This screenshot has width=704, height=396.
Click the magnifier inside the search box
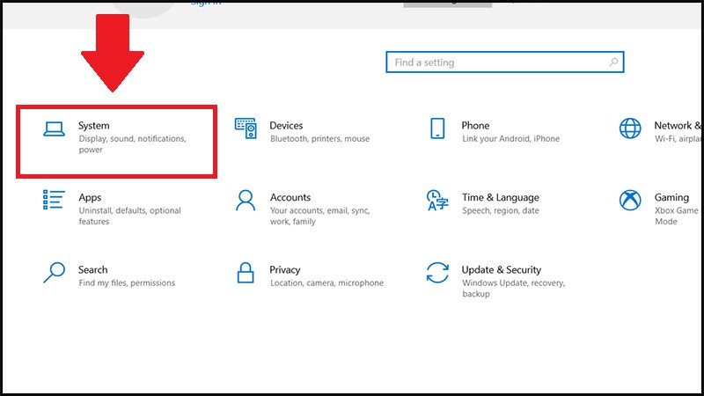(x=613, y=62)
